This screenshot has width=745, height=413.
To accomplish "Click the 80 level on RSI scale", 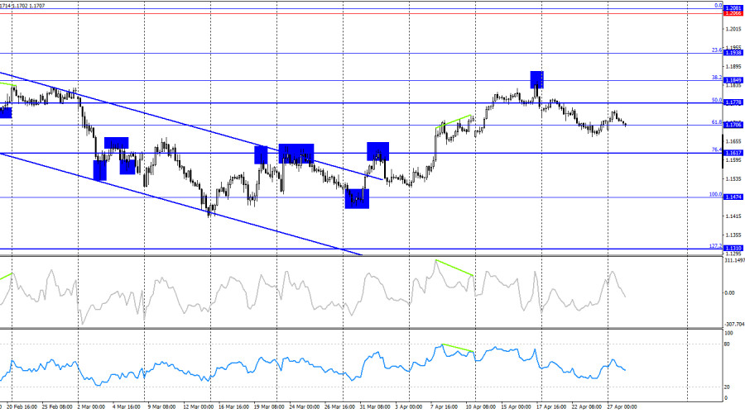I will coord(727,344).
